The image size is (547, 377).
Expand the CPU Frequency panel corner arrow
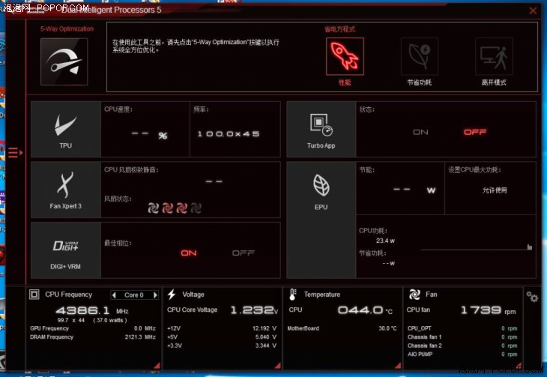(157, 366)
